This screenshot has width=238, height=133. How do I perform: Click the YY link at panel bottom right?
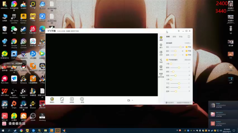pos(184,103)
